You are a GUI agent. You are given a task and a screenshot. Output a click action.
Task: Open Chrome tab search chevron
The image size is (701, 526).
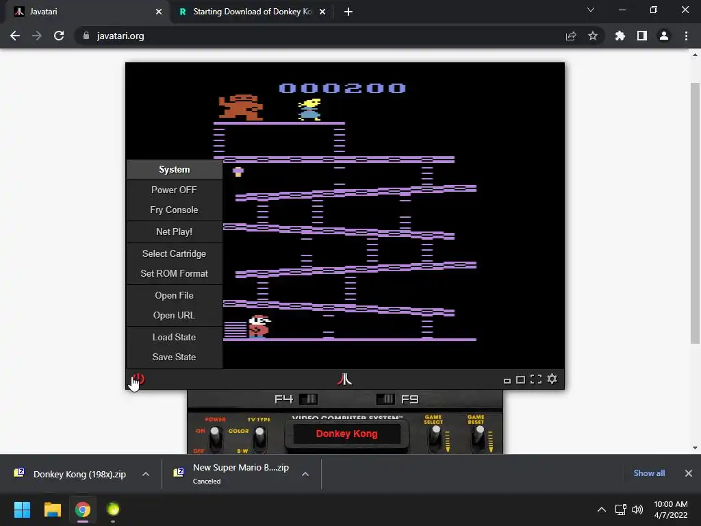point(591,10)
